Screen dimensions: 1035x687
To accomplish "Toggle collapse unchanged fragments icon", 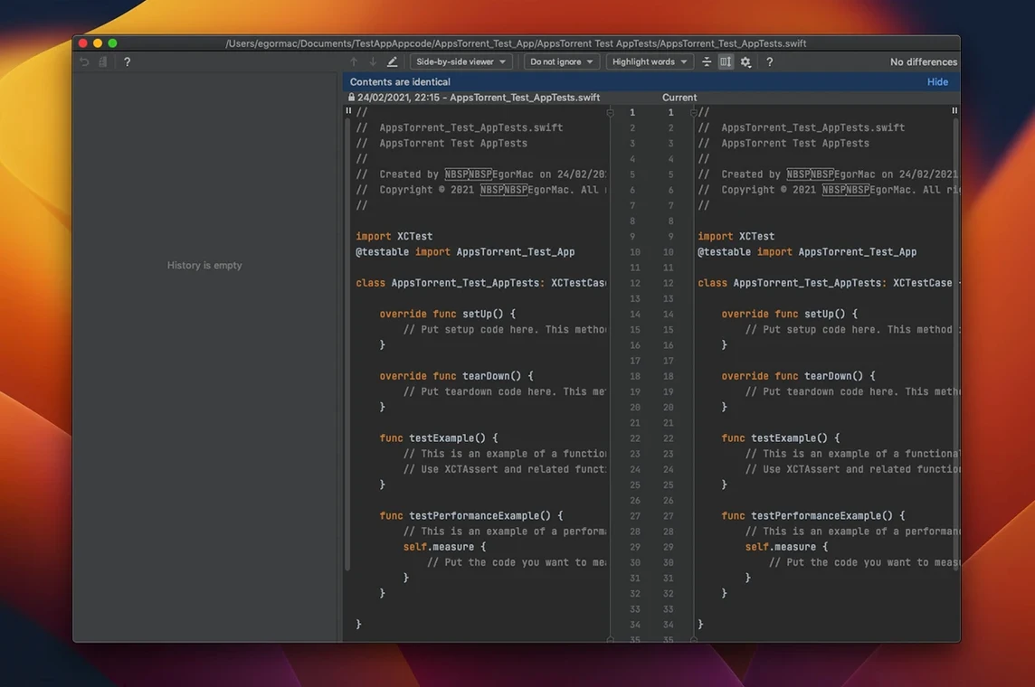I will (x=707, y=62).
